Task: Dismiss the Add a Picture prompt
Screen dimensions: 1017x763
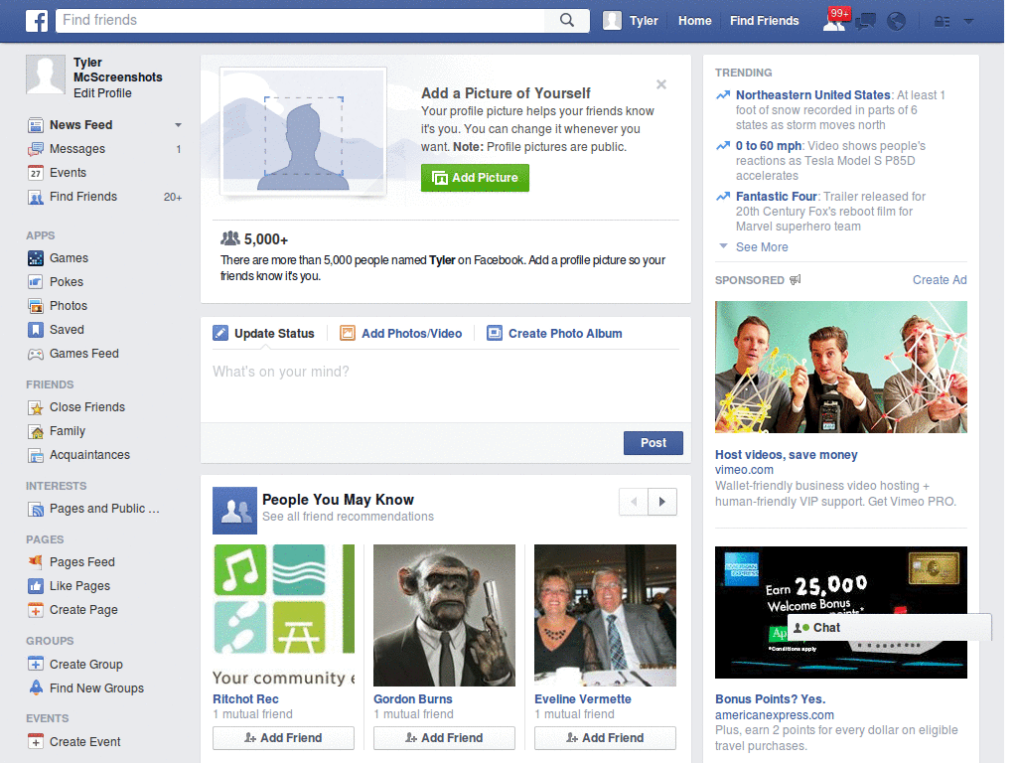Action: [x=660, y=84]
